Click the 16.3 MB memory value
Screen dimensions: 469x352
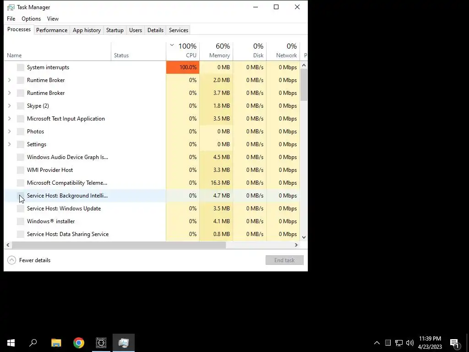[220, 183]
